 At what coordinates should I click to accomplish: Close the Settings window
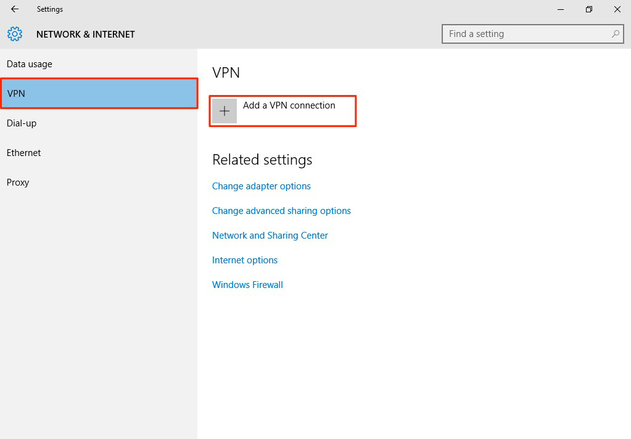click(617, 9)
